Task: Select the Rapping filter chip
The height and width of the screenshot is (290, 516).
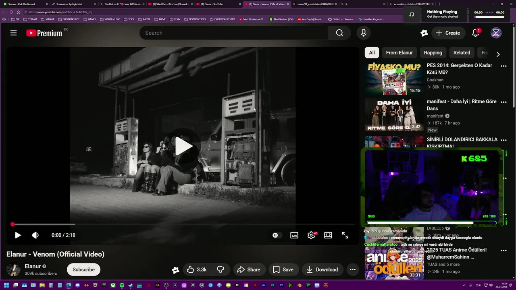Action: click(433, 53)
